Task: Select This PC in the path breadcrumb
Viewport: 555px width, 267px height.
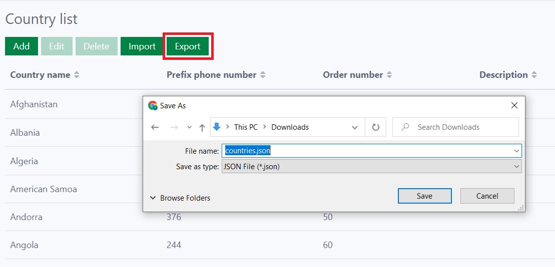Action: (x=246, y=127)
